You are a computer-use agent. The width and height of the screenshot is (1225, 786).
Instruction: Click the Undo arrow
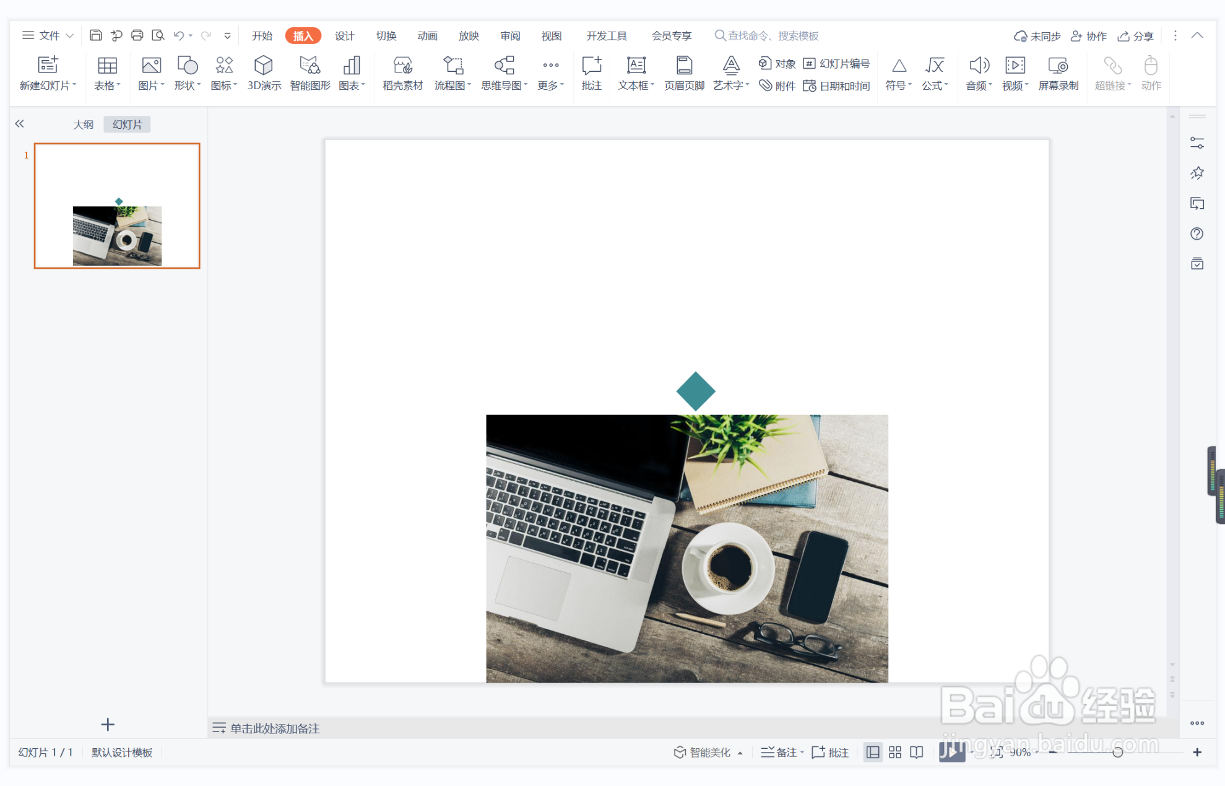(x=178, y=35)
